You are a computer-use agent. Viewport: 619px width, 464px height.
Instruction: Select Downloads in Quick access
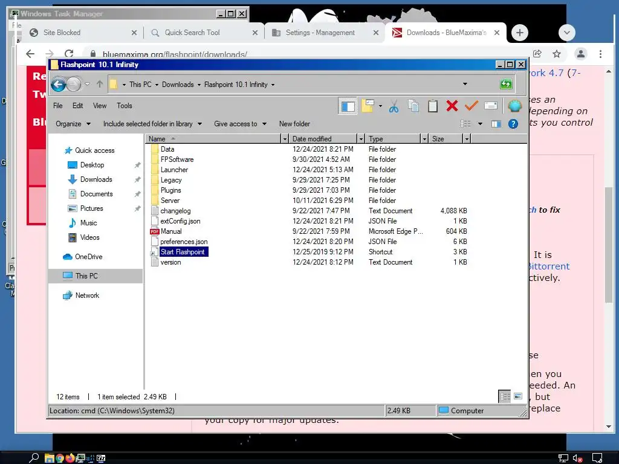[96, 179]
